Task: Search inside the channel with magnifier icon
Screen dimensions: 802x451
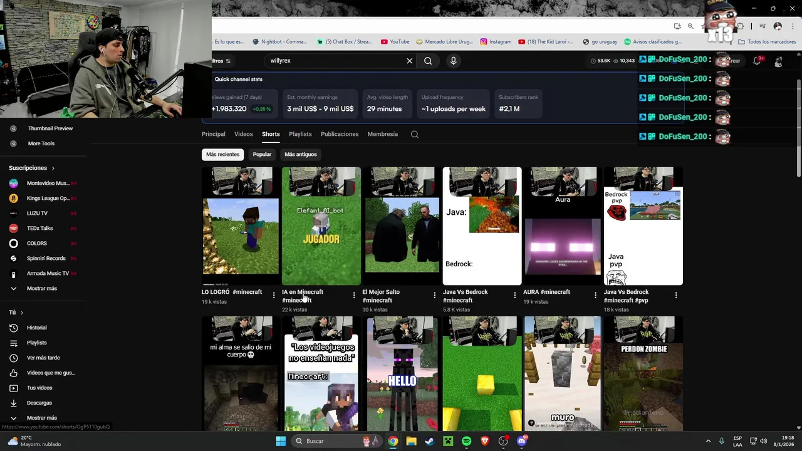Action: coord(415,134)
